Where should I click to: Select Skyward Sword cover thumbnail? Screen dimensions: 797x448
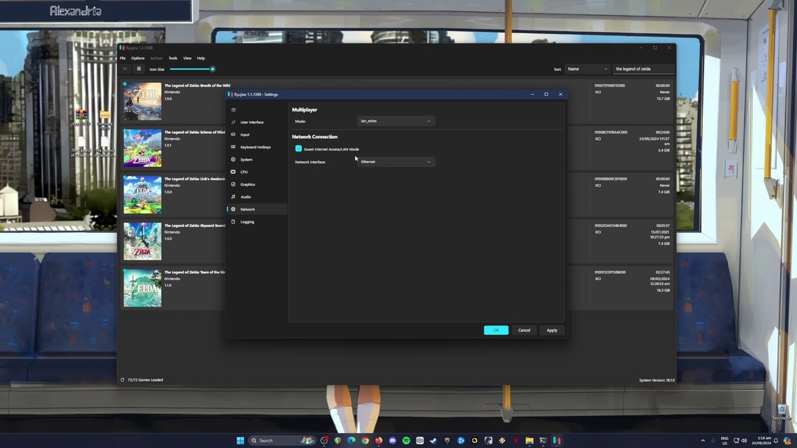click(142, 241)
